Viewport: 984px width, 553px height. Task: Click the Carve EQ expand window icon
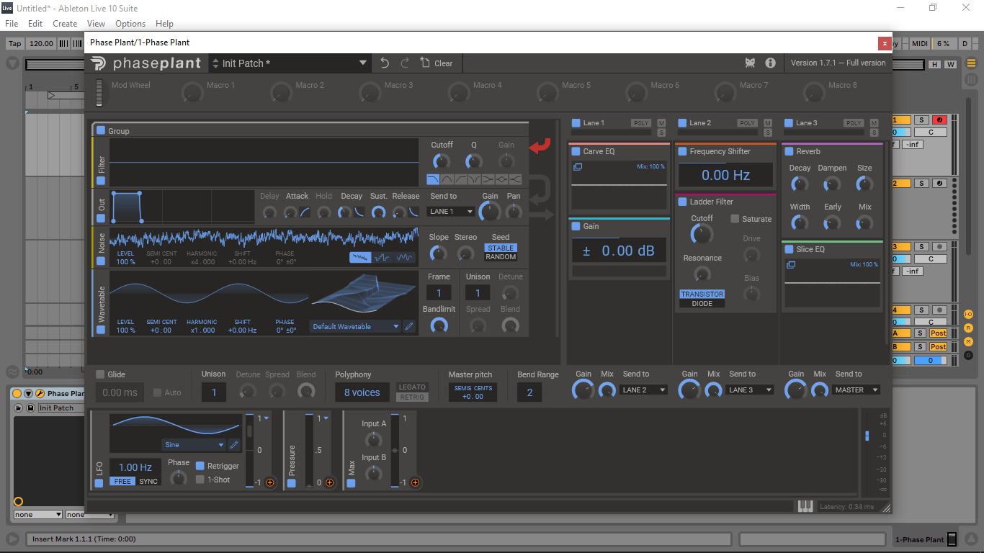578,167
